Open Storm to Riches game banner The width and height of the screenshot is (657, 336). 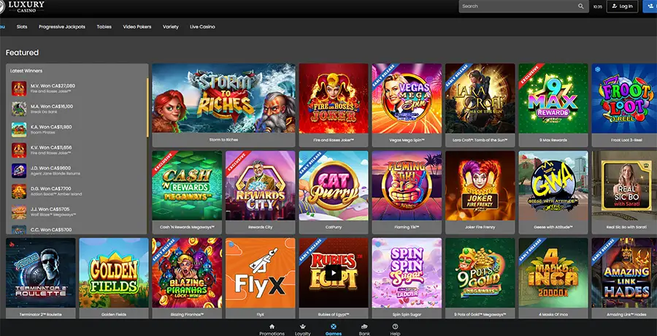click(224, 98)
